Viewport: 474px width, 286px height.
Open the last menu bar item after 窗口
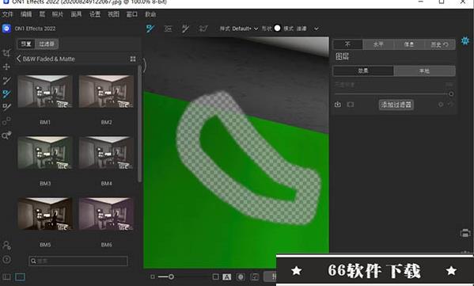(150, 14)
